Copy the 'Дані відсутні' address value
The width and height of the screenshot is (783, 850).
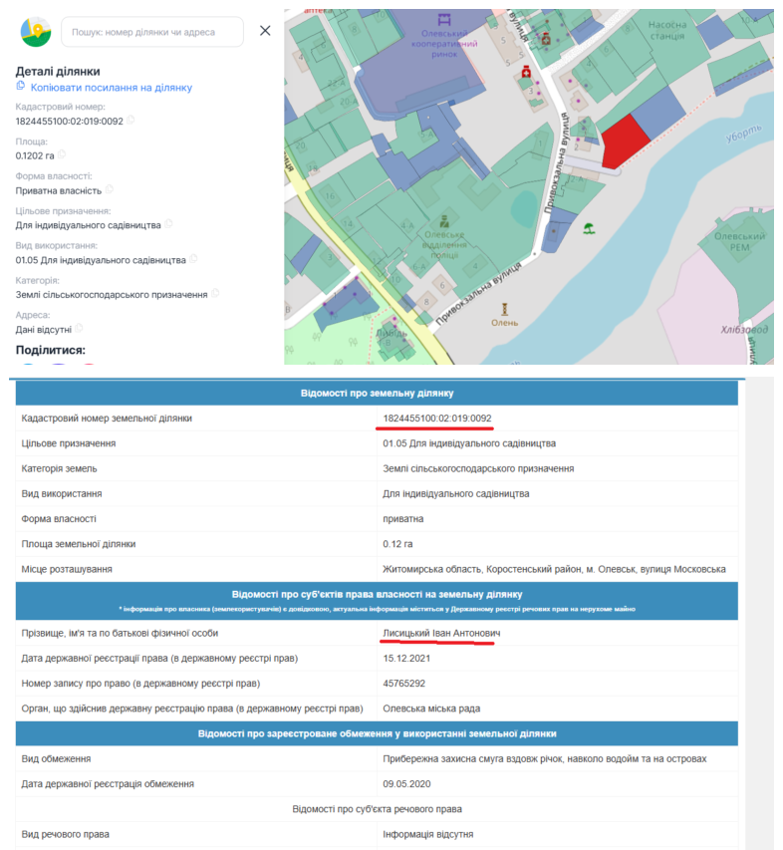79,328
